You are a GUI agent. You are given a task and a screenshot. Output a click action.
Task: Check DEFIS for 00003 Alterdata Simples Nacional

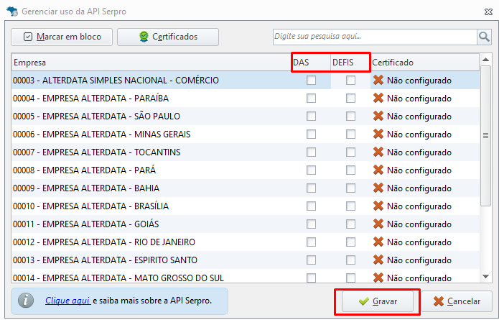pos(350,81)
